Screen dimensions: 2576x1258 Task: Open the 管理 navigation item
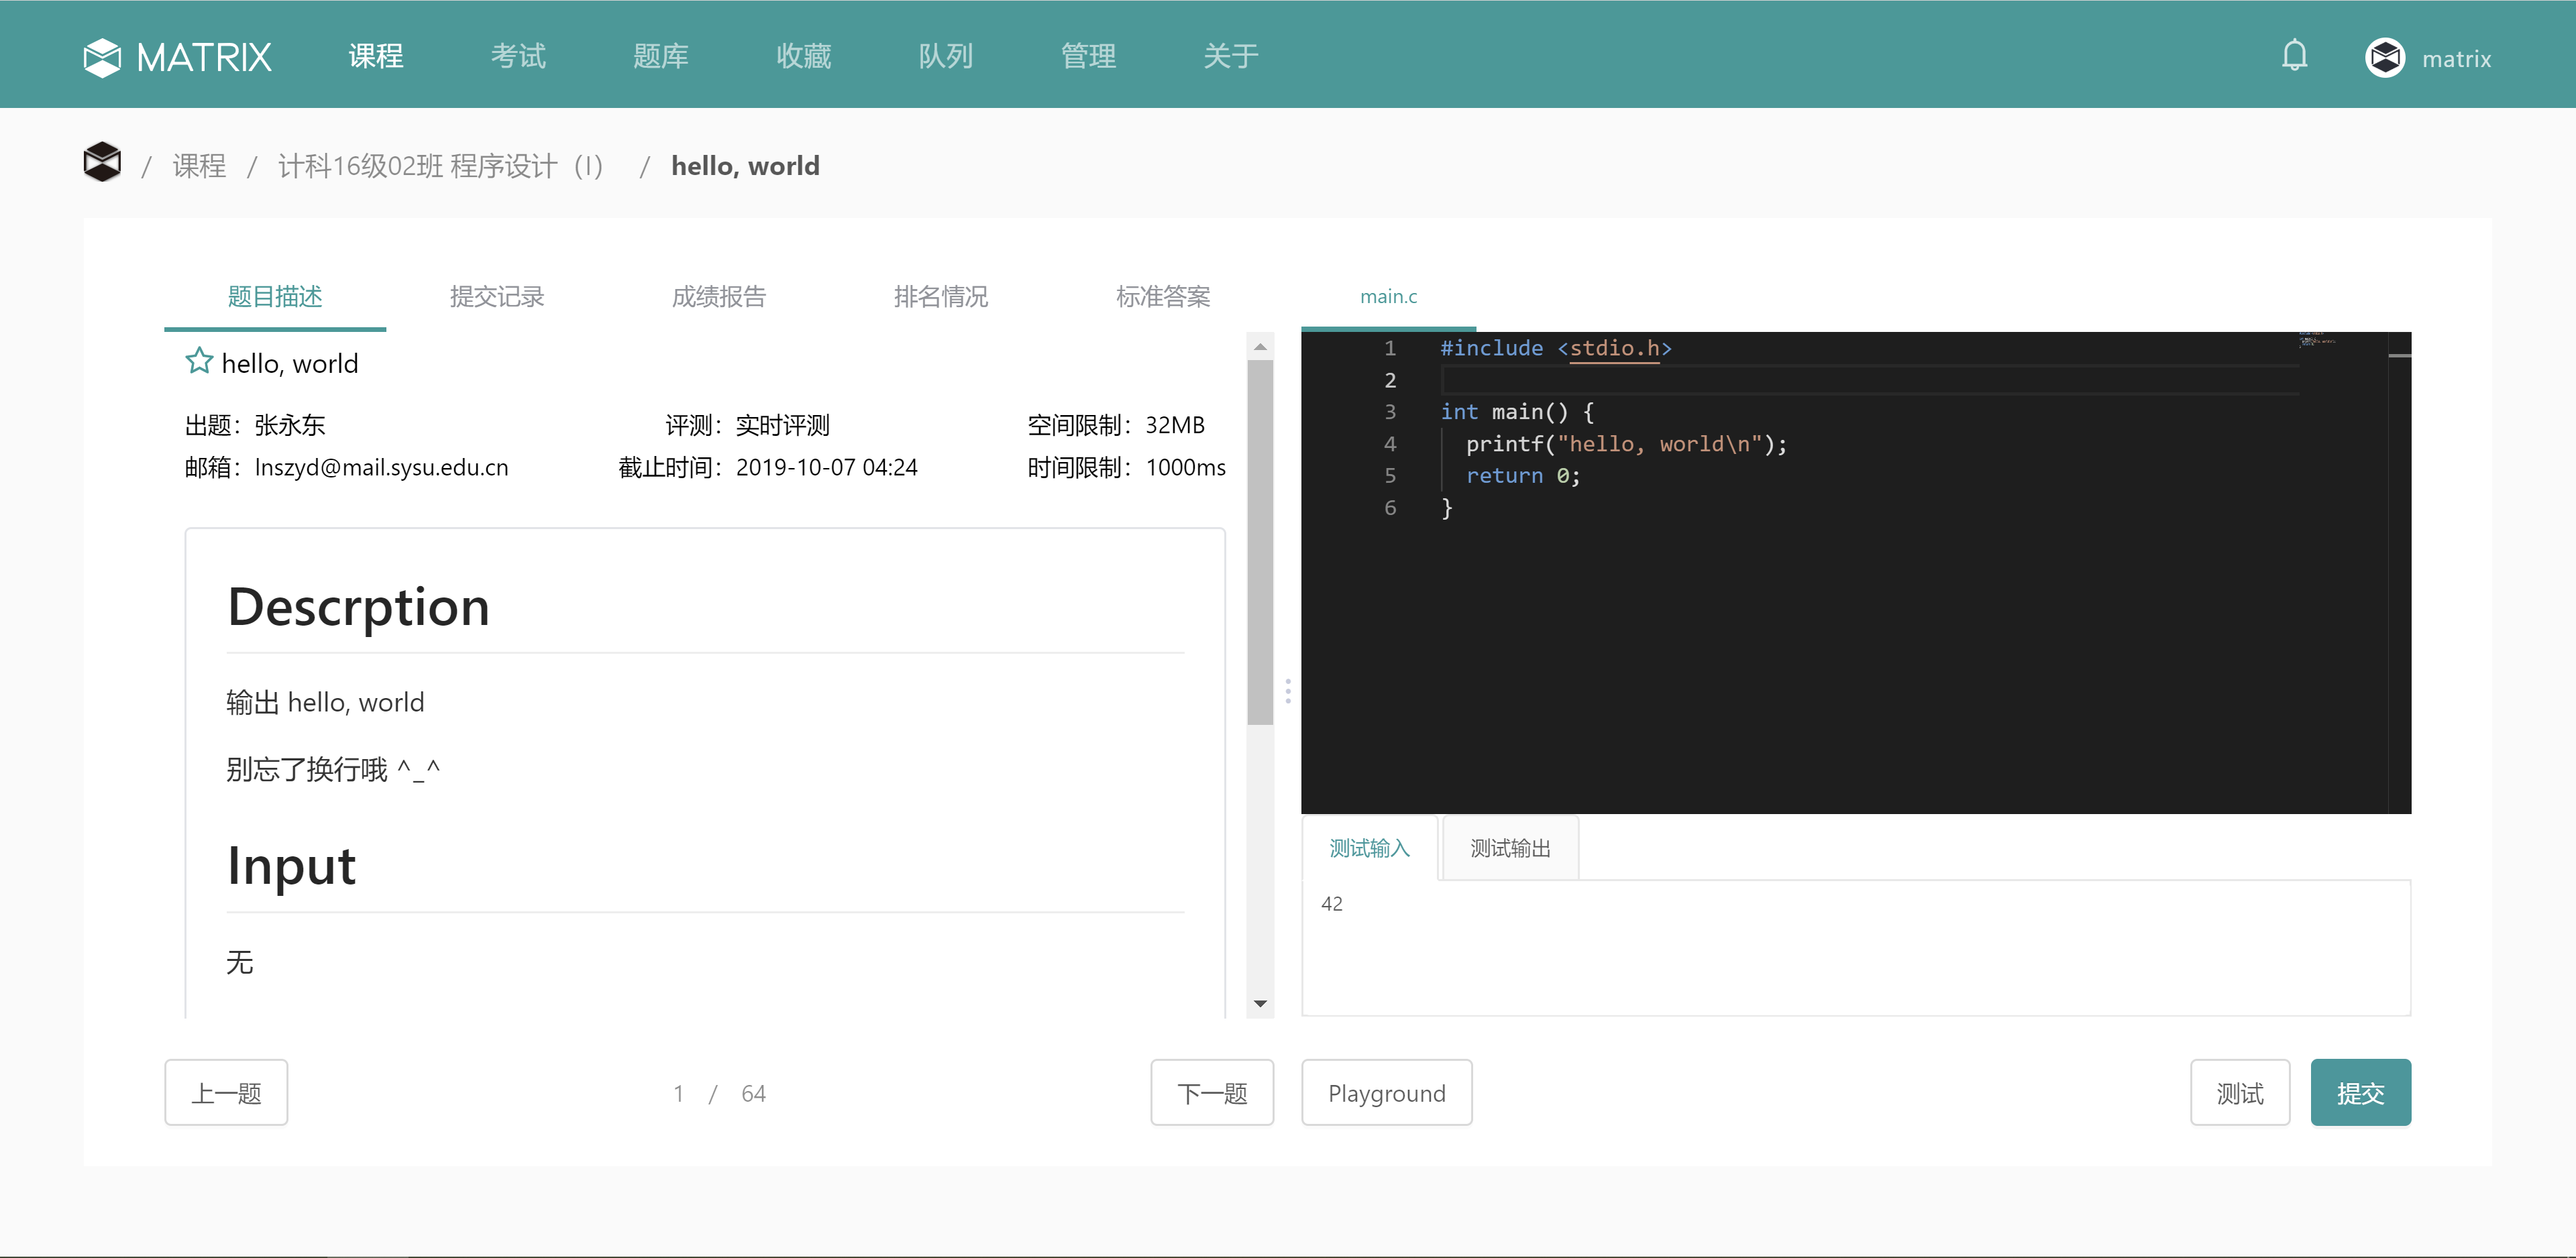pyautogui.click(x=1088, y=56)
